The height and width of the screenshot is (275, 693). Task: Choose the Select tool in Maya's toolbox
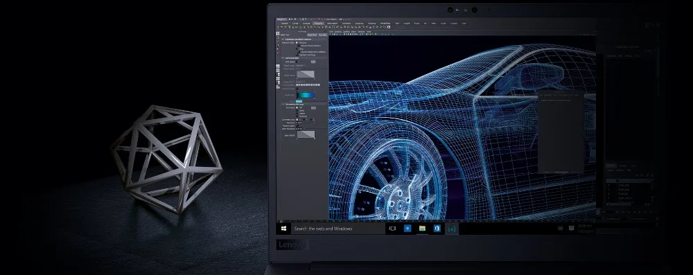click(x=278, y=34)
